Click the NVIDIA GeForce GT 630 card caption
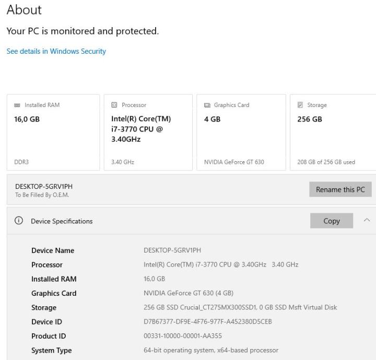The image size is (376, 360). click(233, 162)
